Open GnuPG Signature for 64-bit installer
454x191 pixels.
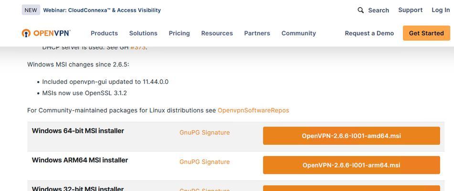[x=204, y=132]
